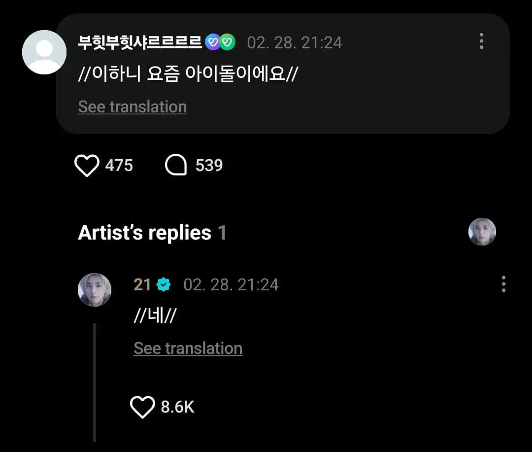This screenshot has width=532, height=452.
Task: Tap the artist avatar beside Artist's replies heading
Action: [x=482, y=232]
